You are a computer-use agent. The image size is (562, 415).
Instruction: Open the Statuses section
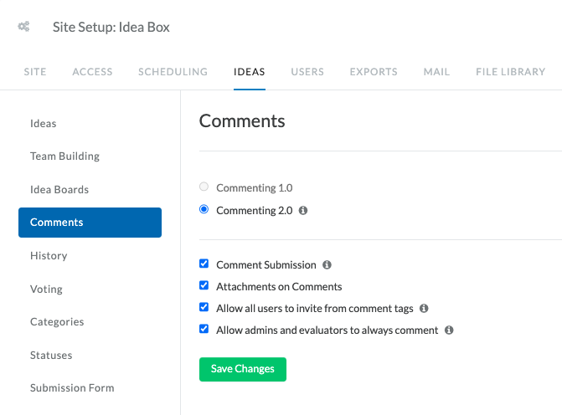pyautogui.click(x=51, y=356)
